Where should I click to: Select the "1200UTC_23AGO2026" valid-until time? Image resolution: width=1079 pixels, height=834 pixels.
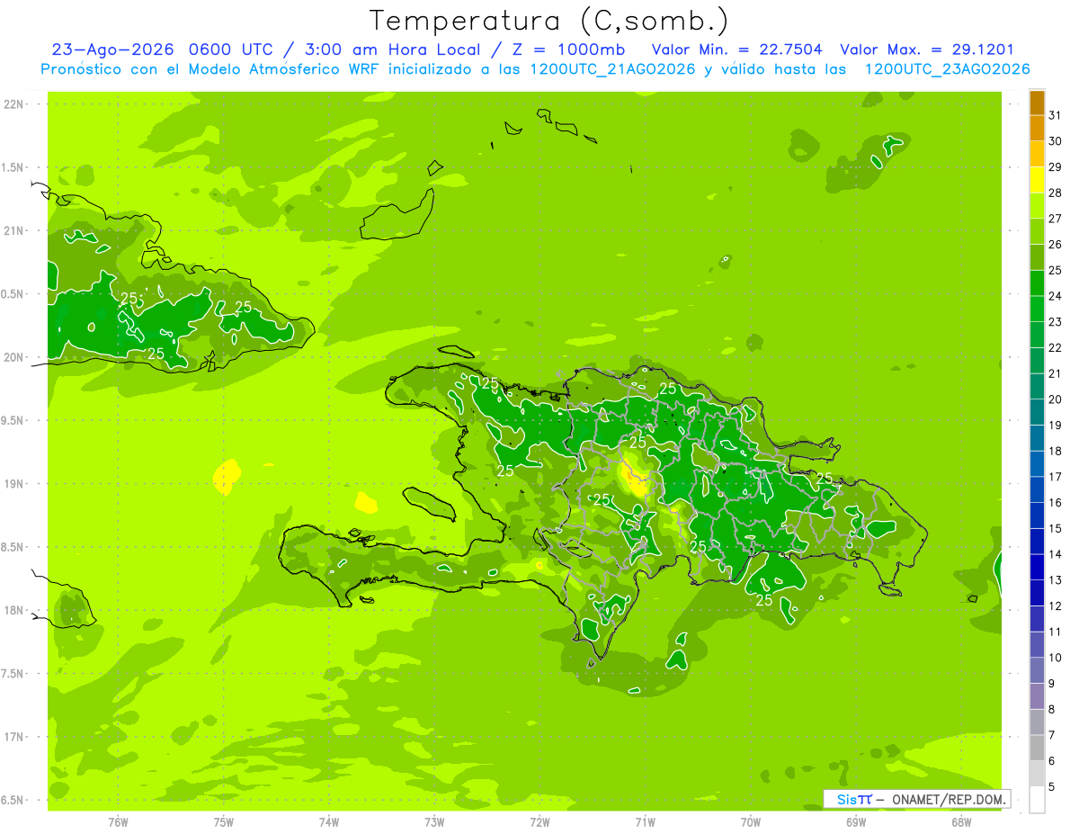tap(947, 69)
